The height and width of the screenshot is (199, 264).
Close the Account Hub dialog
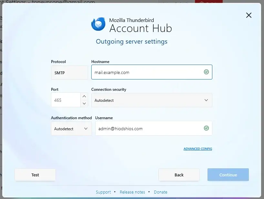(249, 15)
